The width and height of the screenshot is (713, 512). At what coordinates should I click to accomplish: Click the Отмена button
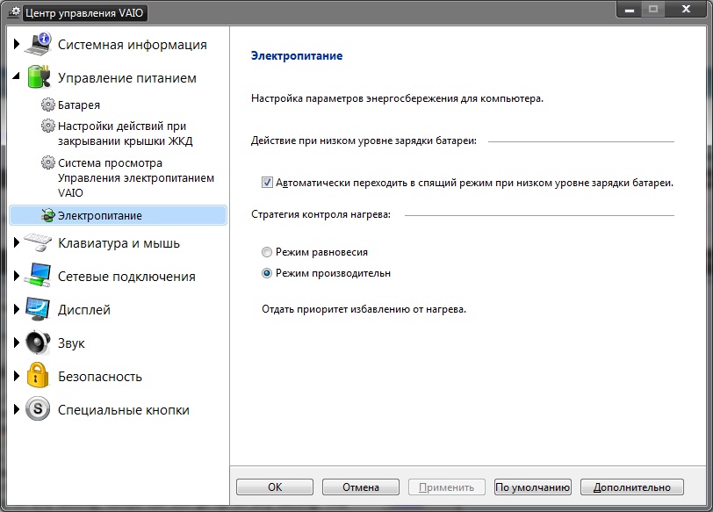[x=361, y=487]
